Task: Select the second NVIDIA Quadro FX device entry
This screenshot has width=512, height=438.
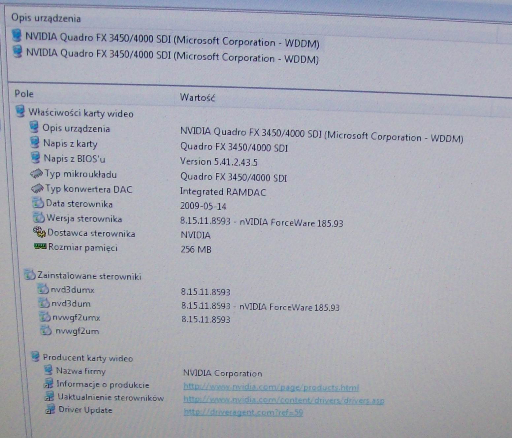Action: pyautogui.click(x=172, y=56)
